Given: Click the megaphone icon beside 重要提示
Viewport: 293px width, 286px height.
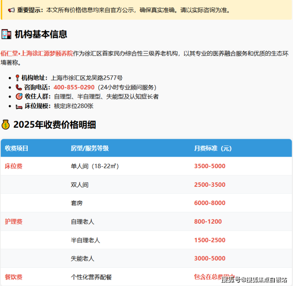Looking at the screenshot, I should click(x=11, y=10).
